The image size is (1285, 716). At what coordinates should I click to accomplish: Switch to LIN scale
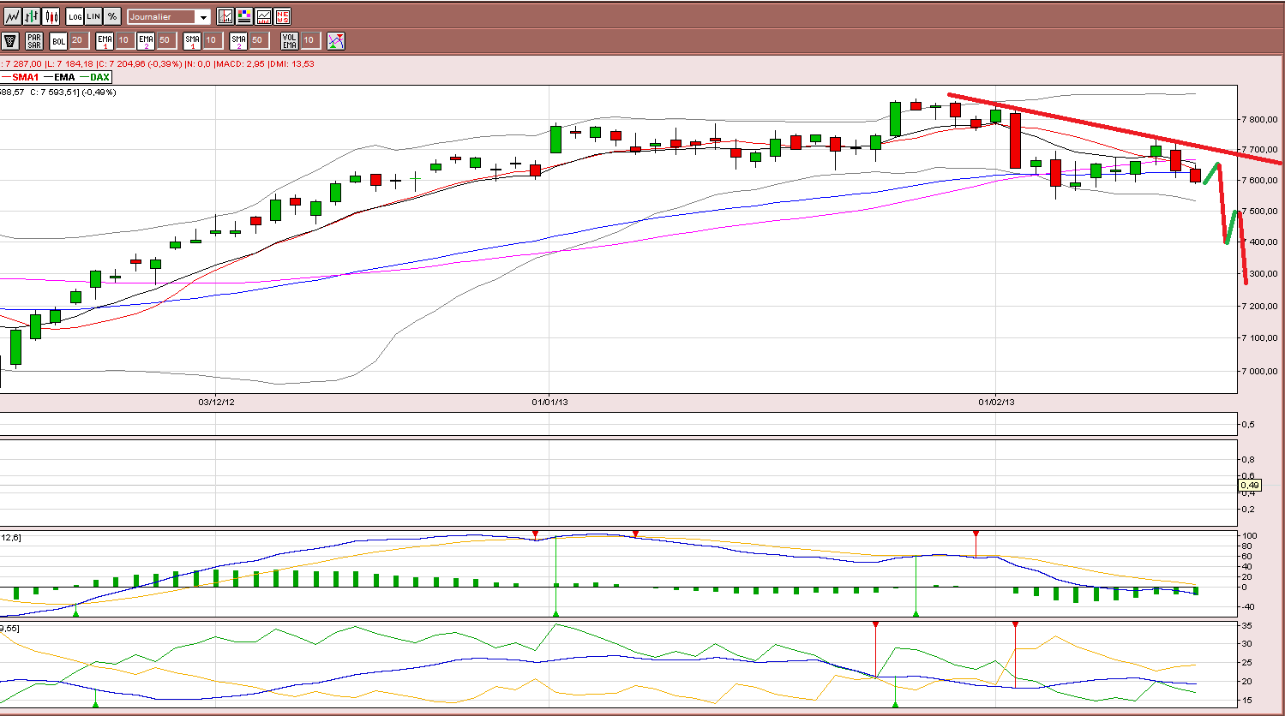pyautogui.click(x=93, y=16)
